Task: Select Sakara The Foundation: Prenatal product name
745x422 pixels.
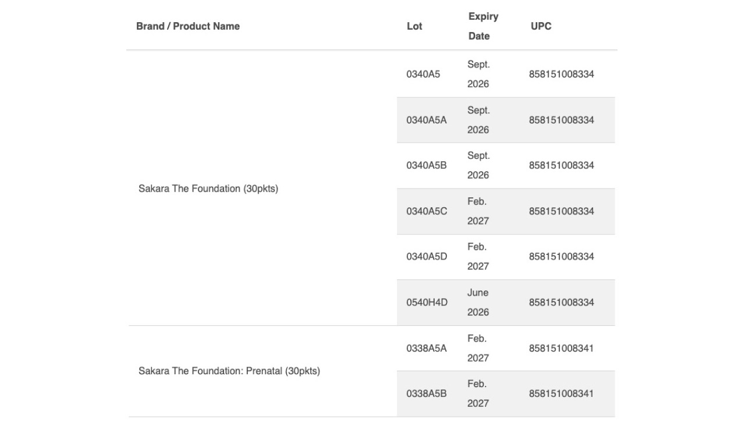Action: tap(229, 371)
